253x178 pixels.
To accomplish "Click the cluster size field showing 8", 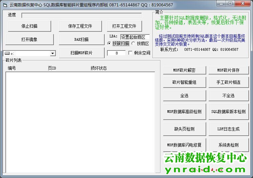I will pyautogui.click(x=116, y=53).
